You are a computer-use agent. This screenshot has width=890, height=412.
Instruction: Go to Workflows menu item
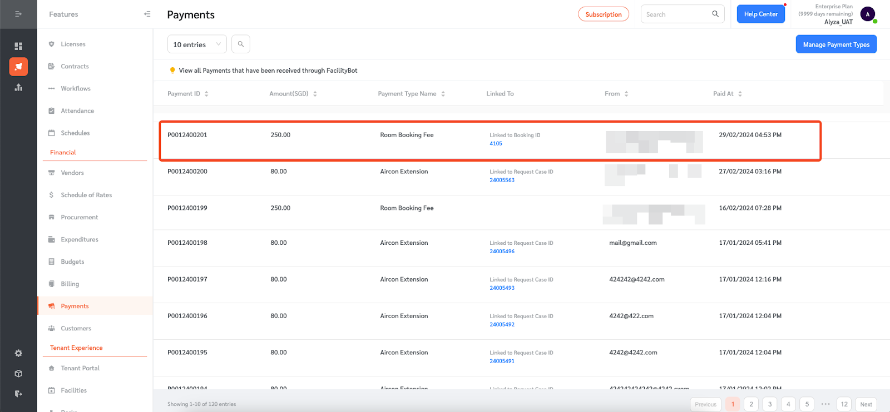pos(76,88)
